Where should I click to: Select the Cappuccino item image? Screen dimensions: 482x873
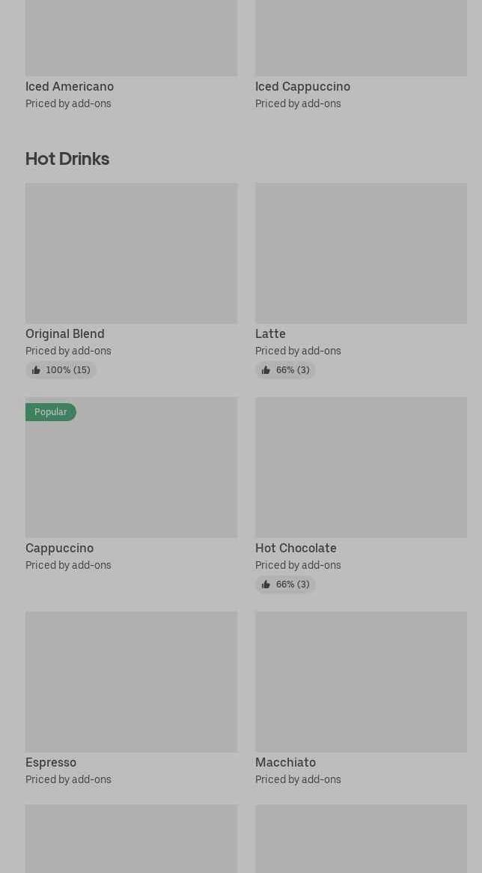pyautogui.click(x=131, y=467)
